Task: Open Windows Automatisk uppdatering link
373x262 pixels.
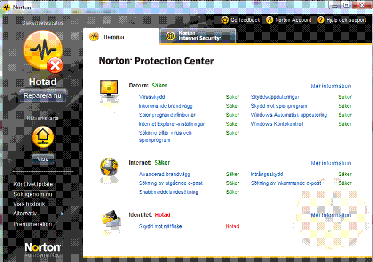Action: [x=289, y=115]
